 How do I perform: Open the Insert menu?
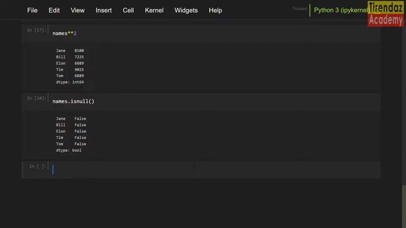pos(103,10)
